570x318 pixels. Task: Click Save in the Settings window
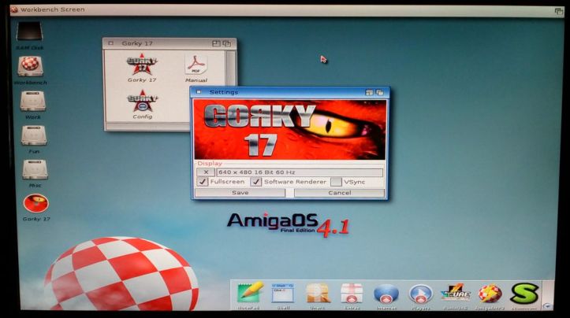[x=240, y=193]
